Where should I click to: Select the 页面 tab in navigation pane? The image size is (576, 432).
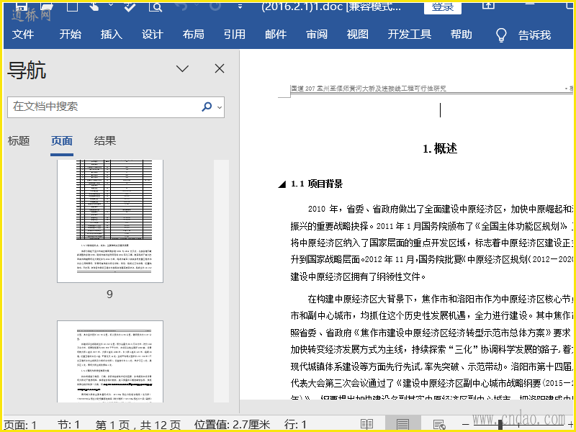point(62,141)
